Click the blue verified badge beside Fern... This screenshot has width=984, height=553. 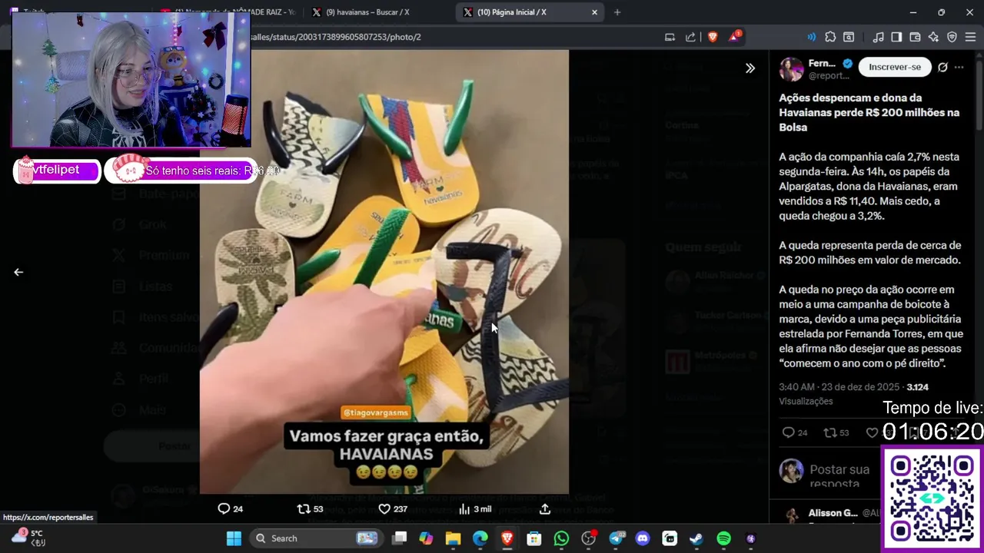pos(847,64)
